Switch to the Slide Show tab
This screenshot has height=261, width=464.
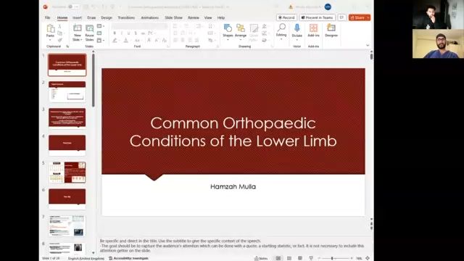[173, 17]
